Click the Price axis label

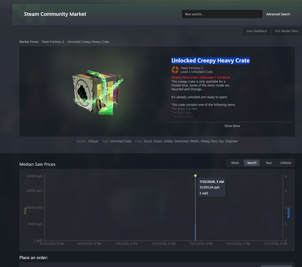click(x=25, y=211)
